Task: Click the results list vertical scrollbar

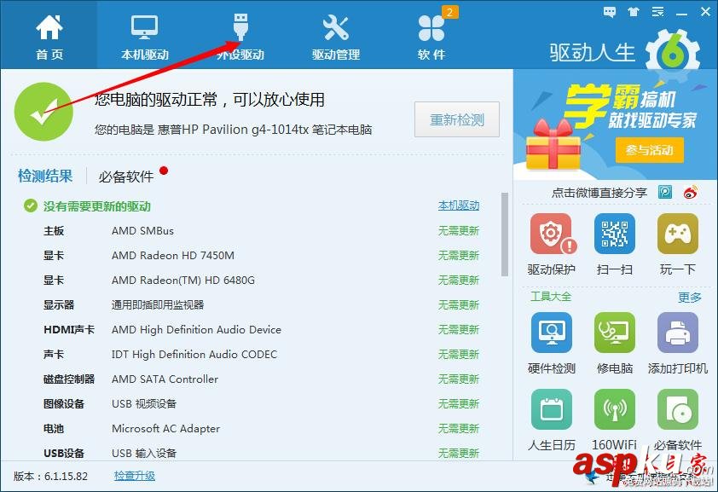Action: tap(505, 234)
